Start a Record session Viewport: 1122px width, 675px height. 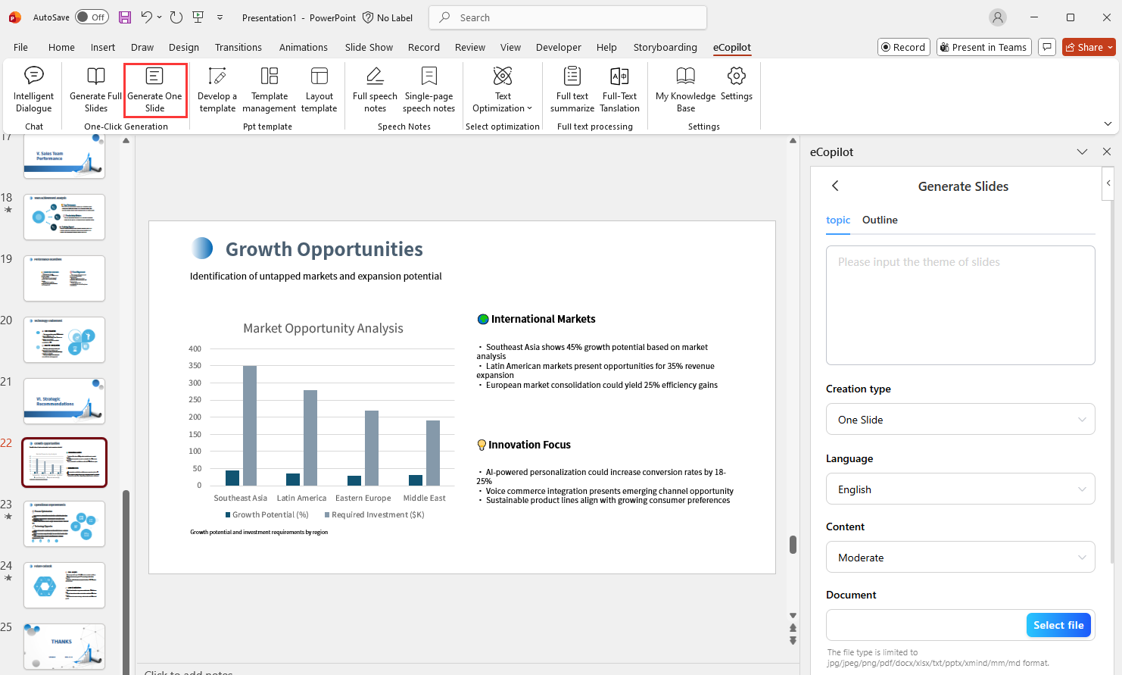pyautogui.click(x=903, y=46)
